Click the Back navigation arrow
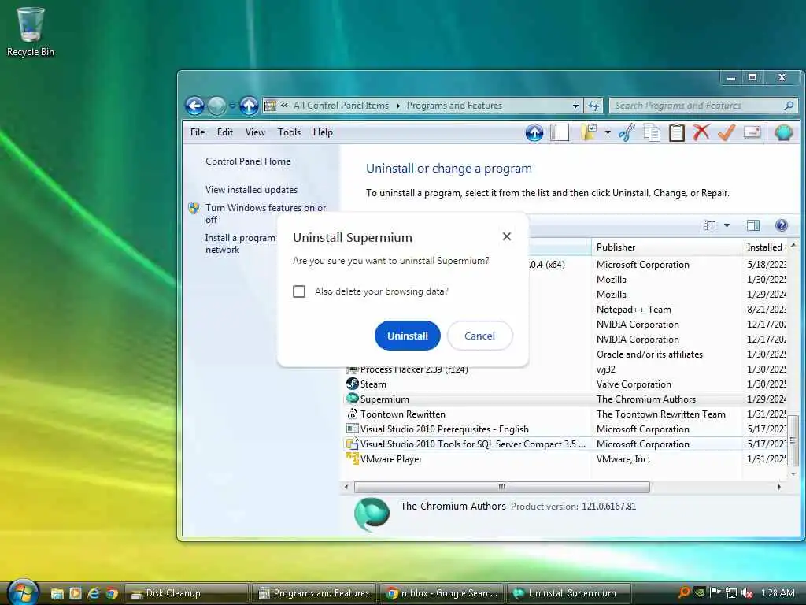Image resolution: width=806 pixels, height=605 pixels. point(195,106)
